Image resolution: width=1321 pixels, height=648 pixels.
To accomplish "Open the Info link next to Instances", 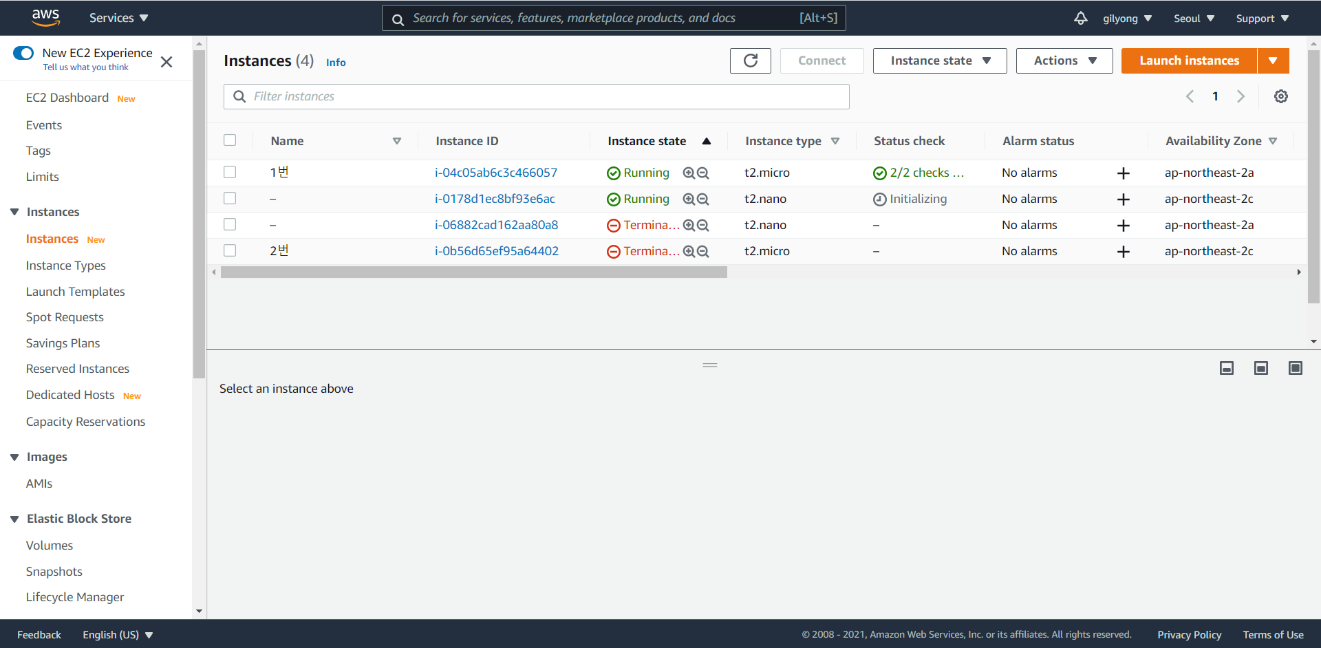I will point(336,63).
